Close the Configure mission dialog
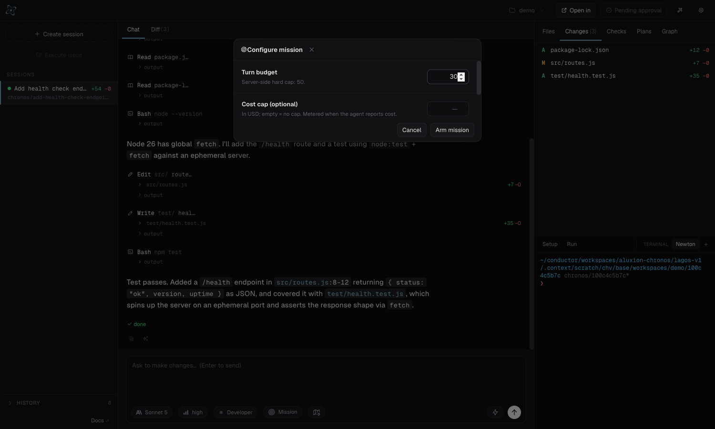 pos(312,50)
